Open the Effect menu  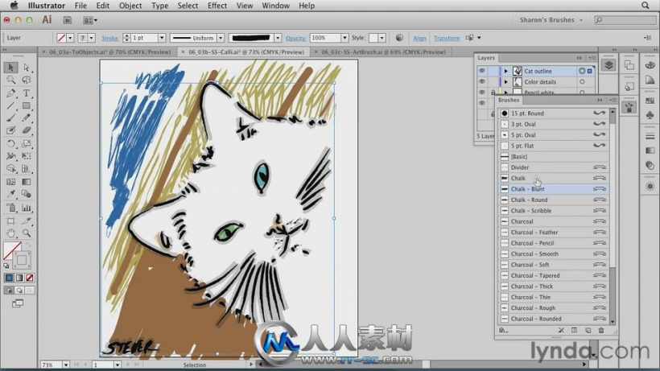coord(217,6)
